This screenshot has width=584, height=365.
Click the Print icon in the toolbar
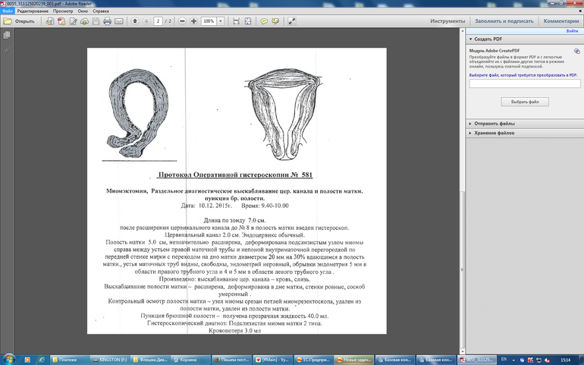coord(107,21)
